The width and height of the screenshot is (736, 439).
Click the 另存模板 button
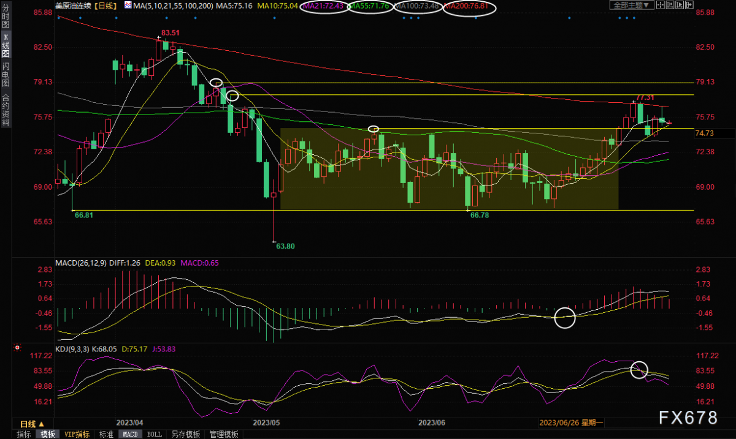pyautogui.click(x=185, y=434)
